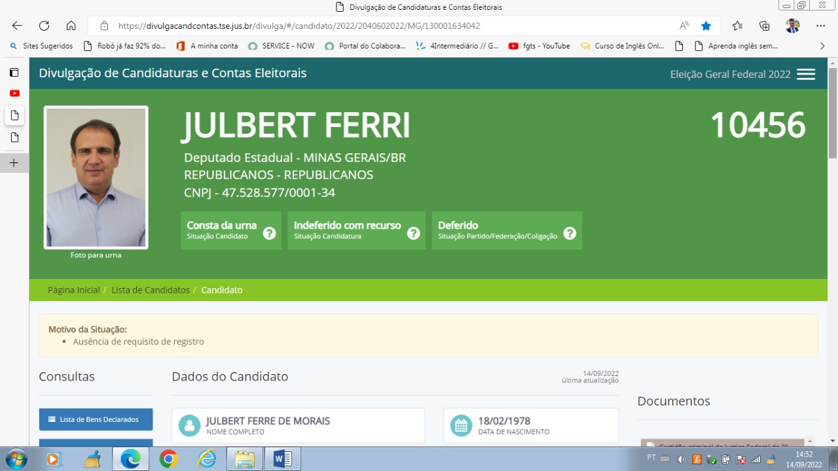Image resolution: width=838 pixels, height=471 pixels.
Task: Click the calendar icon beside Data de Nascimento
Action: [x=461, y=425]
